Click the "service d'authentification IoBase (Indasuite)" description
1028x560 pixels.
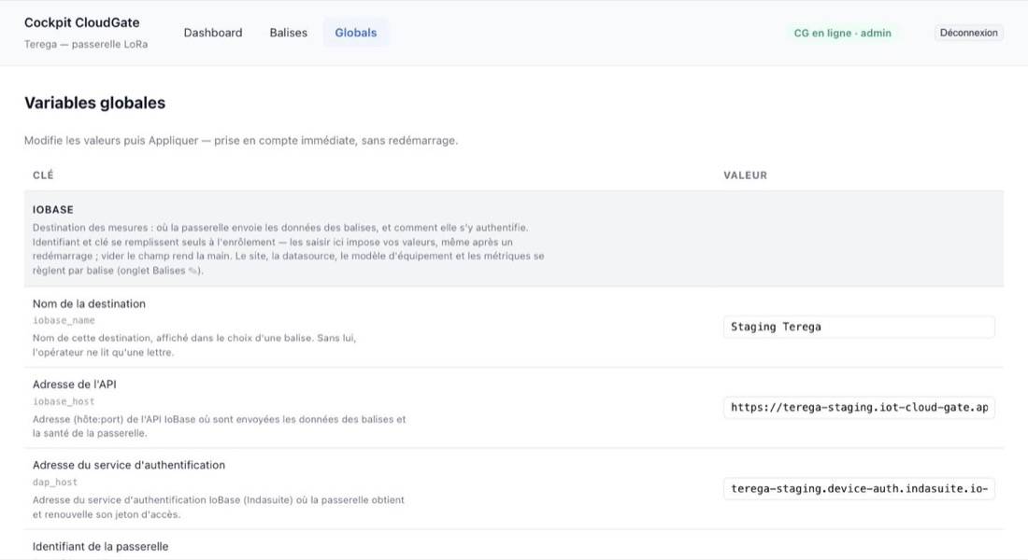tap(219, 507)
